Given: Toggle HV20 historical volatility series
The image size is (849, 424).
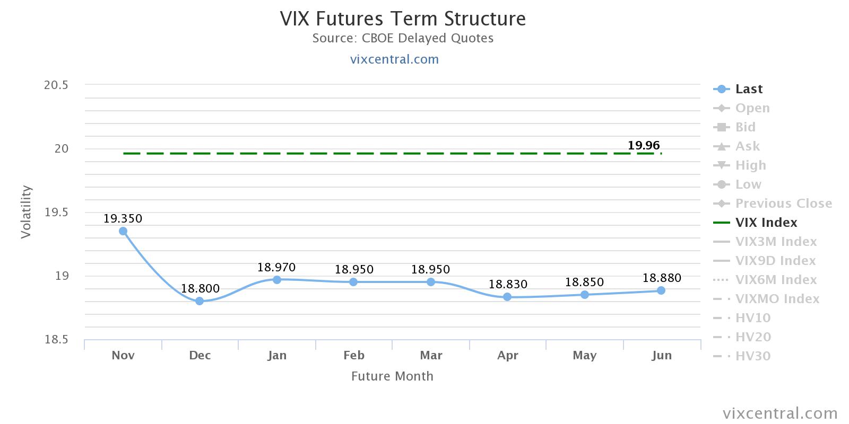Looking at the screenshot, I should tap(753, 337).
